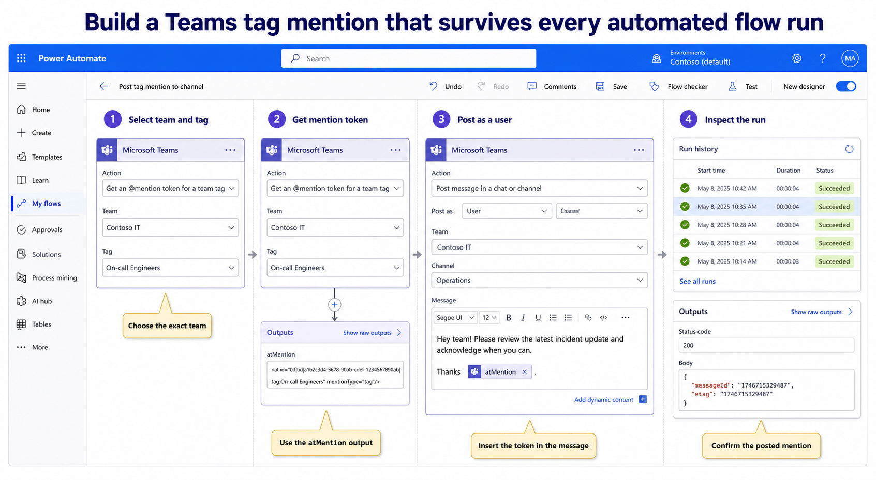Image resolution: width=876 pixels, height=480 pixels.
Task: Open Contoso (default) environment picker
Action: (x=700, y=58)
